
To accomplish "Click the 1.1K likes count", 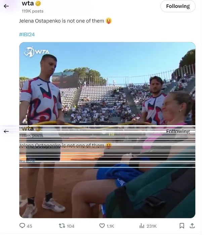I will [x=110, y=226].
